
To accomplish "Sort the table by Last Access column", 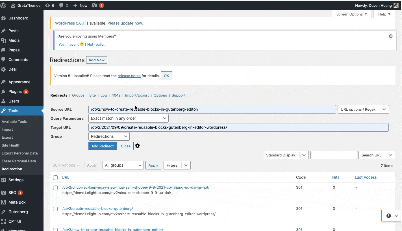I will click(366, 177).
